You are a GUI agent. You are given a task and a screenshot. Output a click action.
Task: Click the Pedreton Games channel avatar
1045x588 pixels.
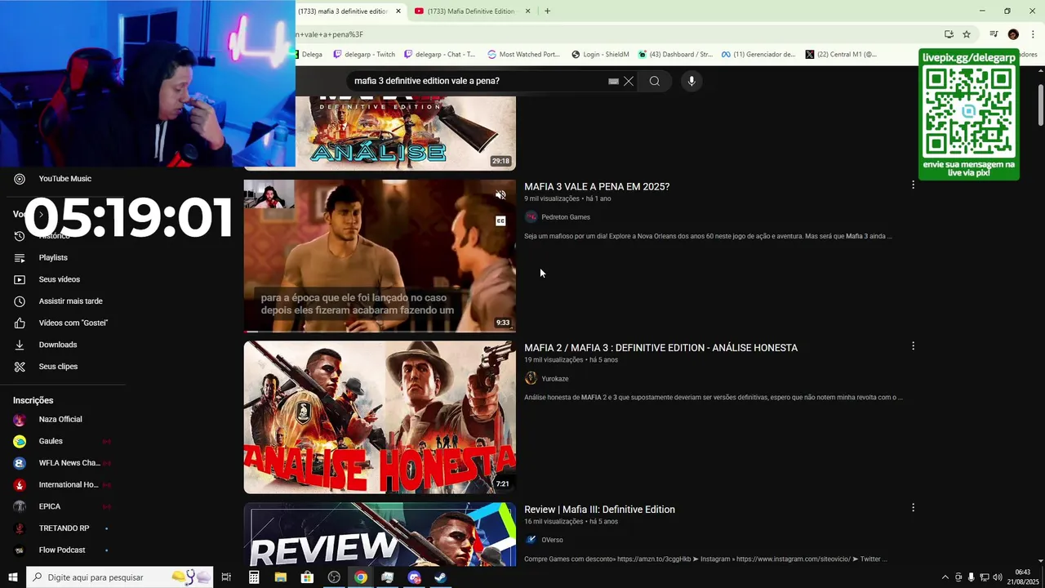coord(531,217)
